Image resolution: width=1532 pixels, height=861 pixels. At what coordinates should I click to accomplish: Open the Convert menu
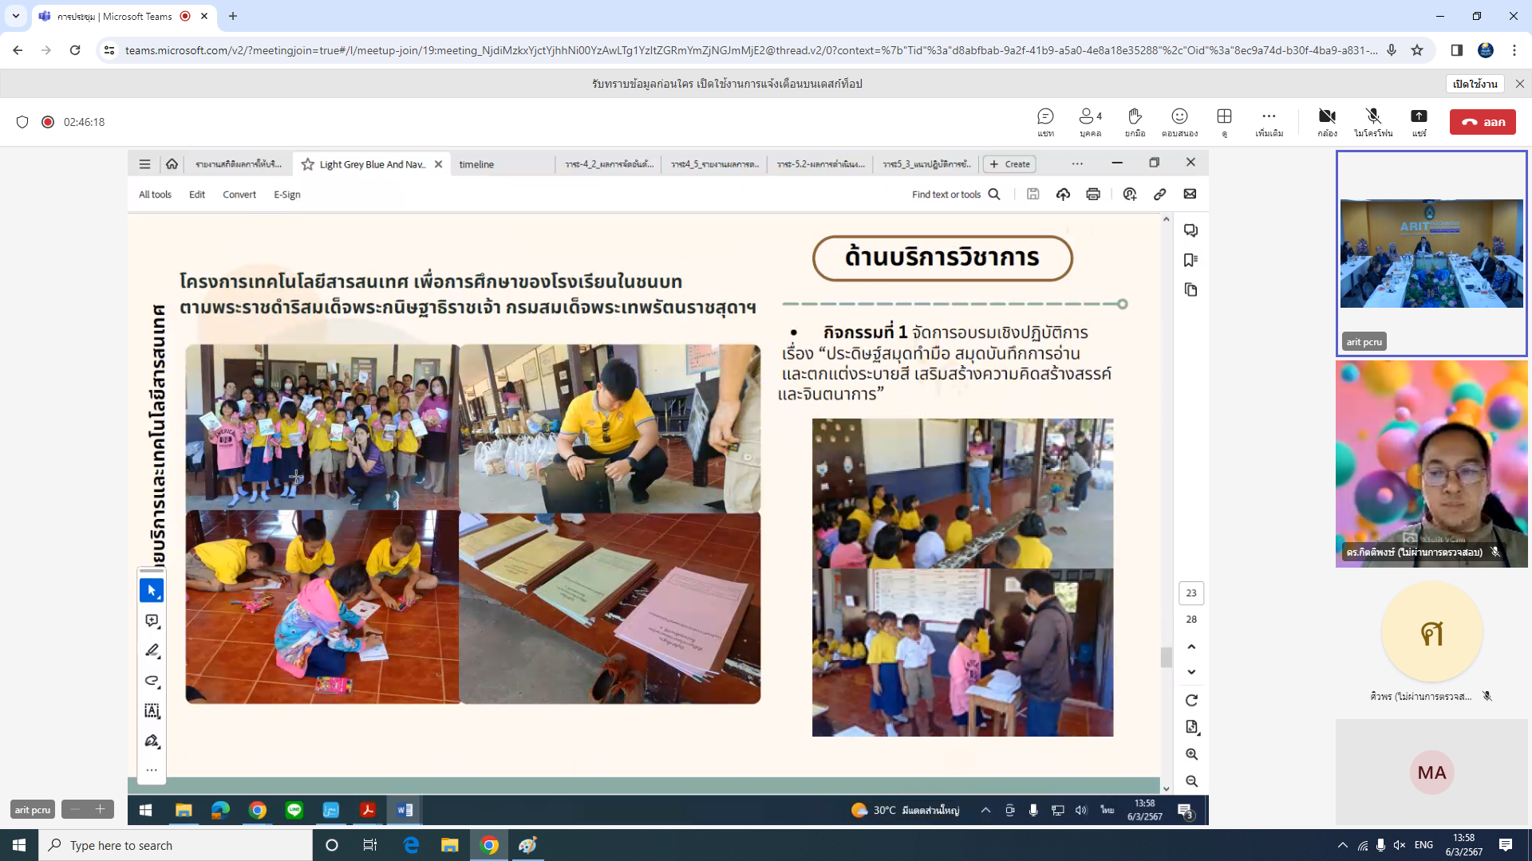[x=239, y=195]
